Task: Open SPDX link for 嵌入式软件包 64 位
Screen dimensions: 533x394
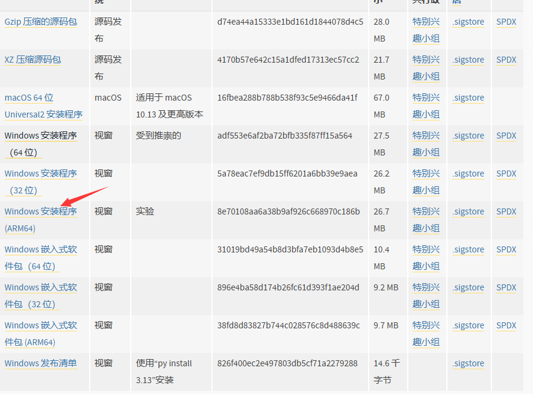Action: pos(506,249)
